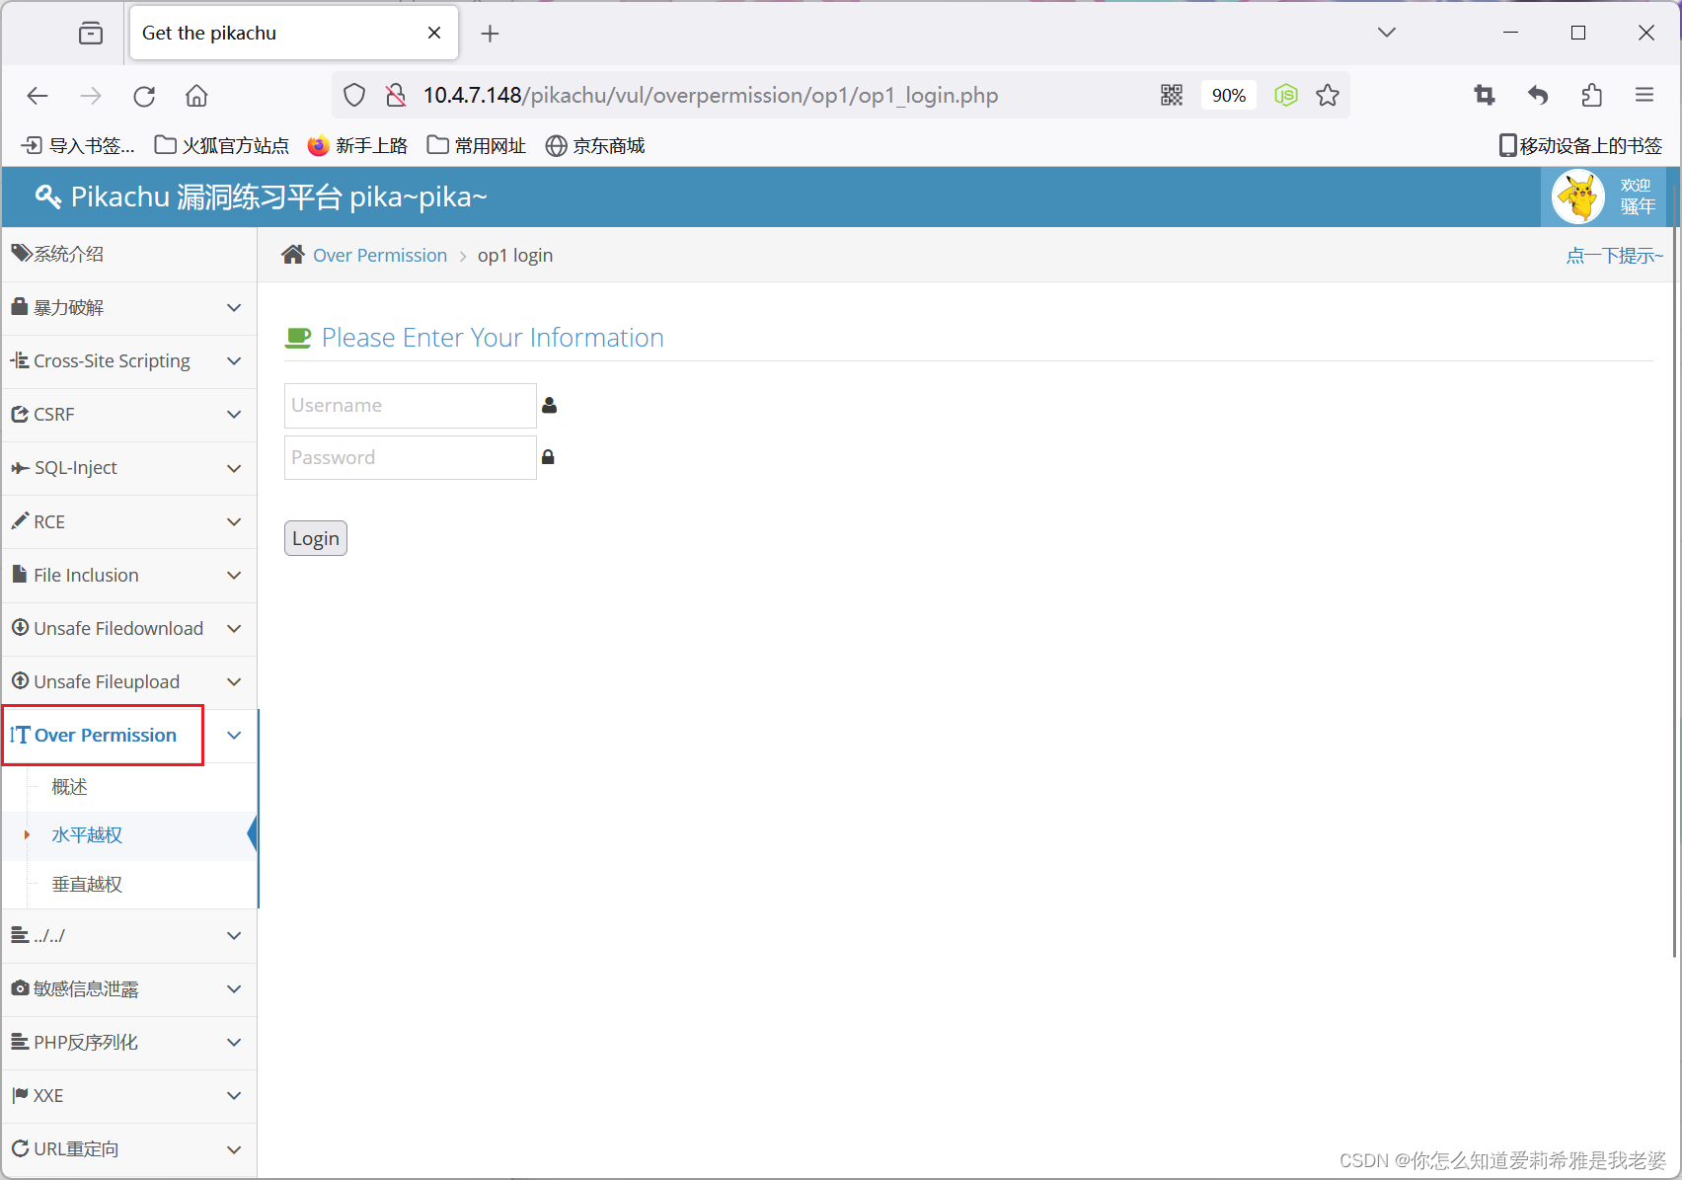The width and height of the screenshot is (1682, 1180).
Task: Click the key icon beside Pikachu title
Action: click(48, 197)
